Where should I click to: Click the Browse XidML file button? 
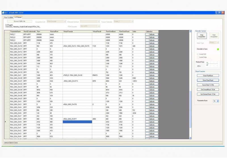pyautogui.click(x=20, y=21)
